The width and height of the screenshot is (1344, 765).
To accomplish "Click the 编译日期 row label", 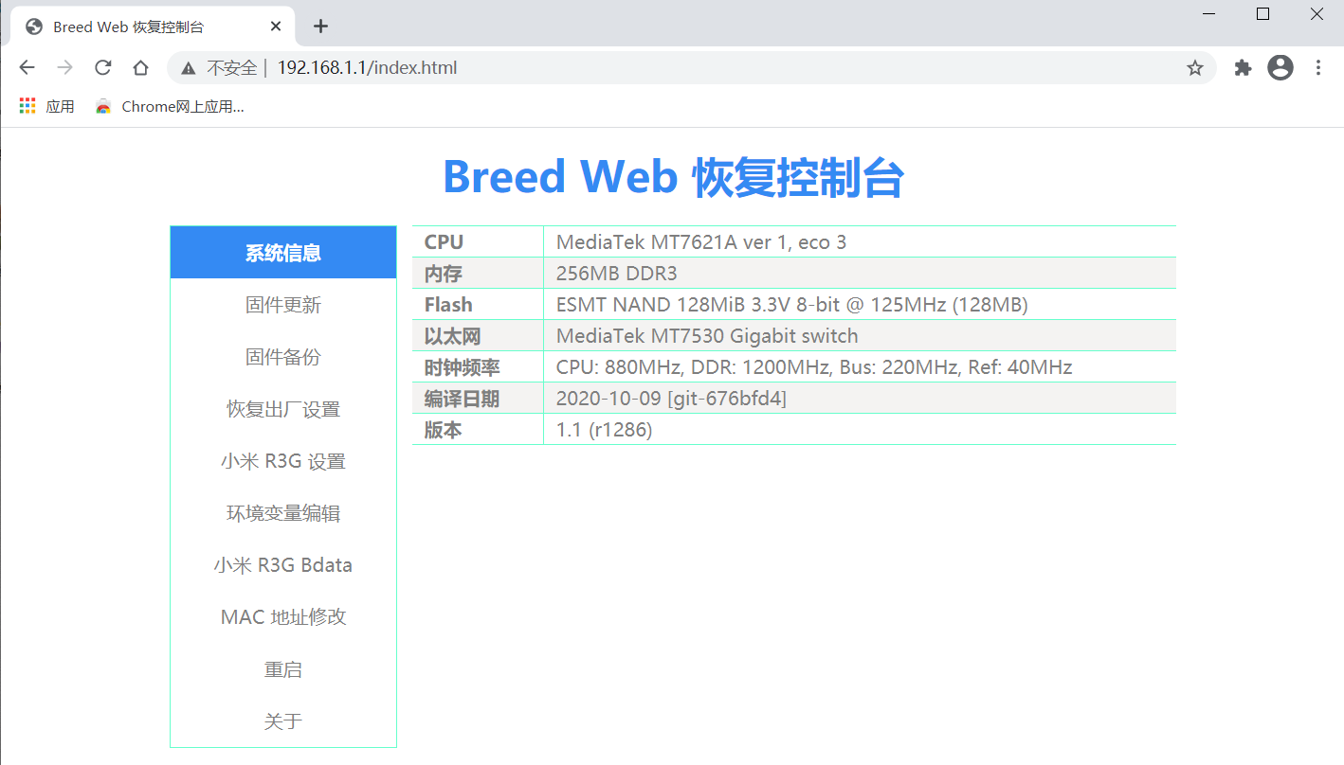I will (463, 399).
